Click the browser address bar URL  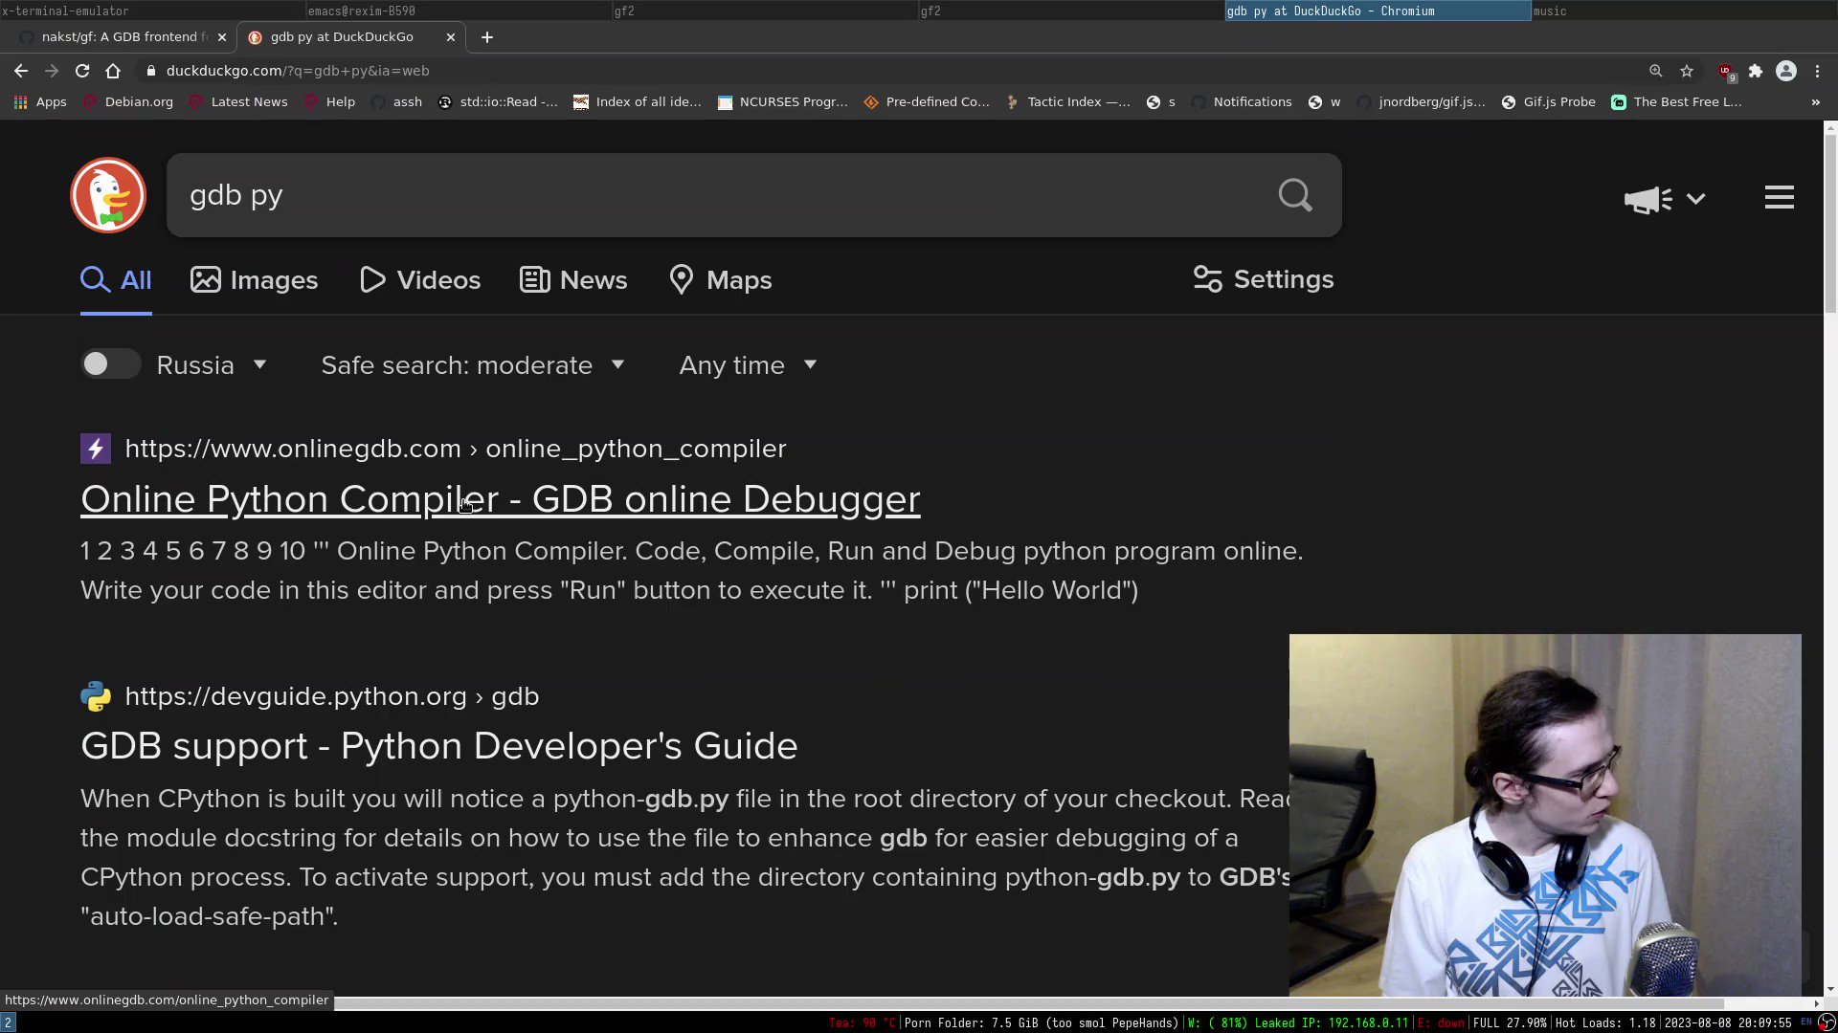coord(298,71)
